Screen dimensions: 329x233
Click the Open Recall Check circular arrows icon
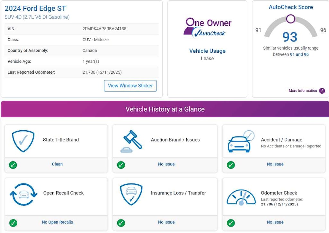[23, 194]
